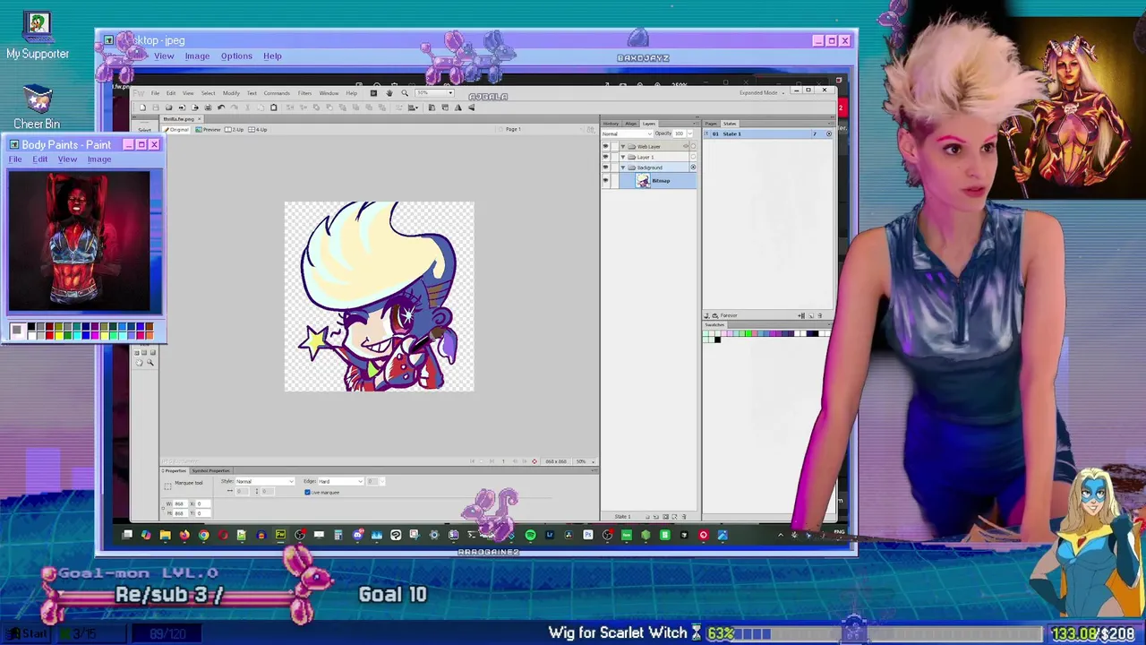Open Photoshop Ps from the taskbar
Image resolution: width=1146 pixels, height=645 pixels.
[588, 535]
